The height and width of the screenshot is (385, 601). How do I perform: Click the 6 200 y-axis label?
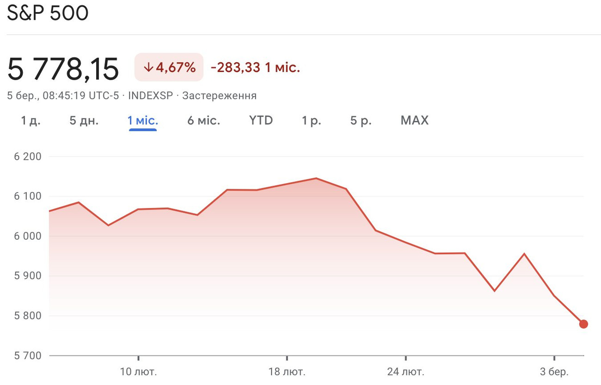point(28,156)
